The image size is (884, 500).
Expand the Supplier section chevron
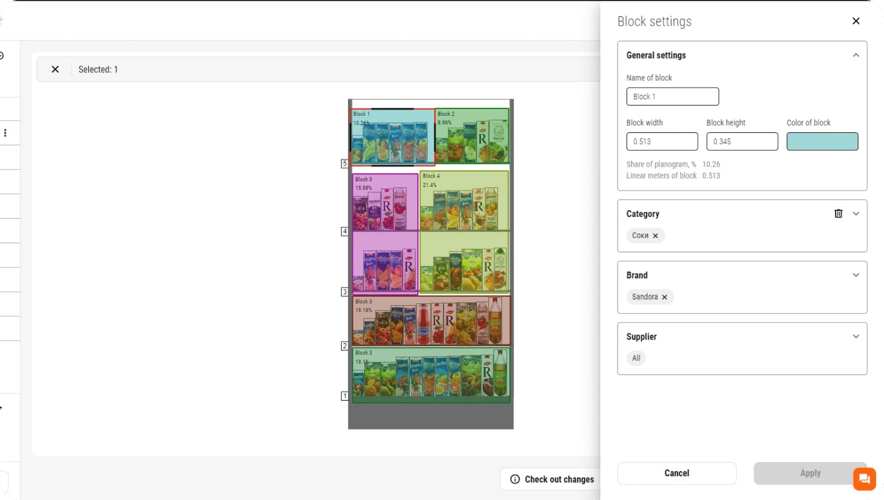tap(856, 336)
